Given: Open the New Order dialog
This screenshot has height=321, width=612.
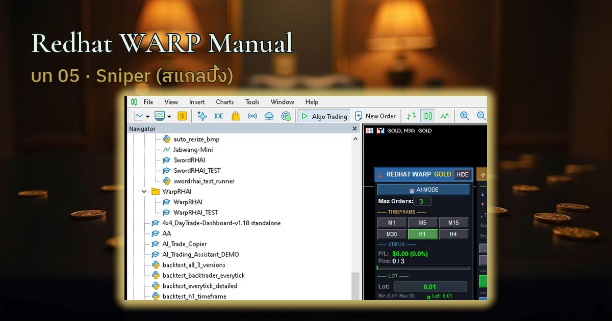Looking at the screenshot, I should (375, 116).
